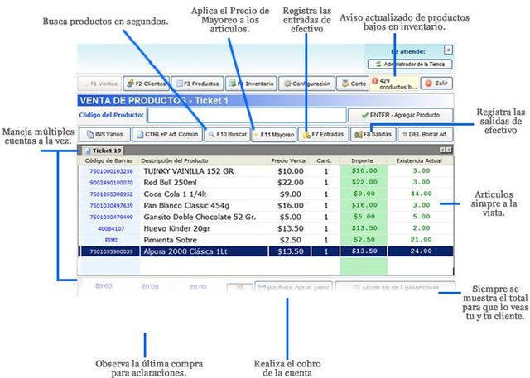Screen dimensions: 530x378
Task: Open the Corte section
Action: tap(354, 84)
